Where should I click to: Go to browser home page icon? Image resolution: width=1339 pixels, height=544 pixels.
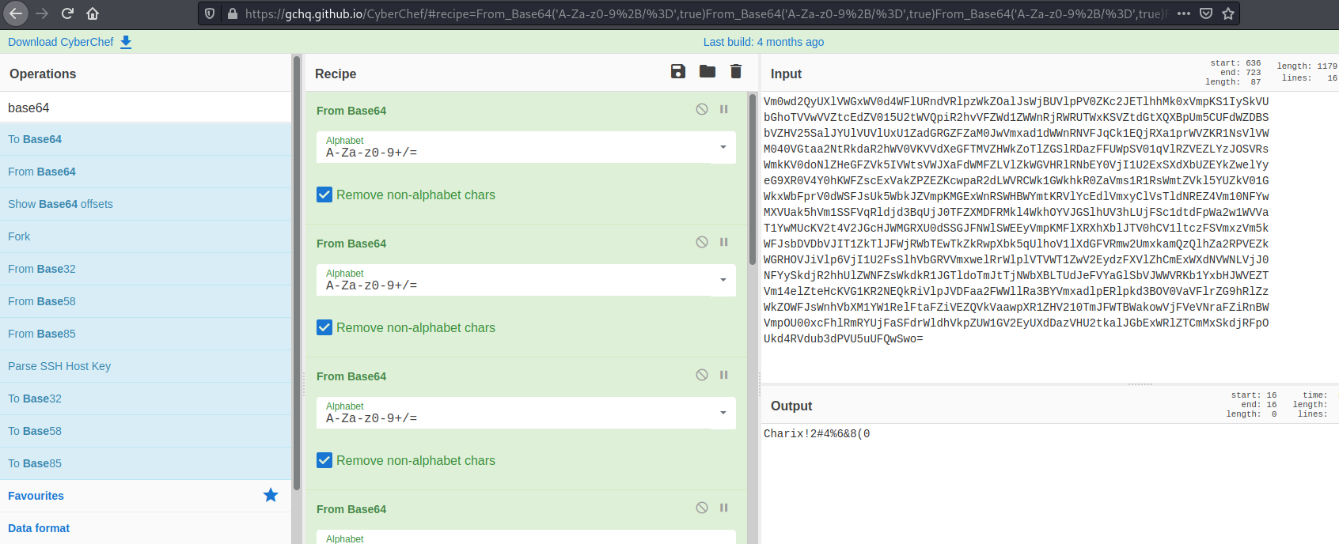click(93, 13)
